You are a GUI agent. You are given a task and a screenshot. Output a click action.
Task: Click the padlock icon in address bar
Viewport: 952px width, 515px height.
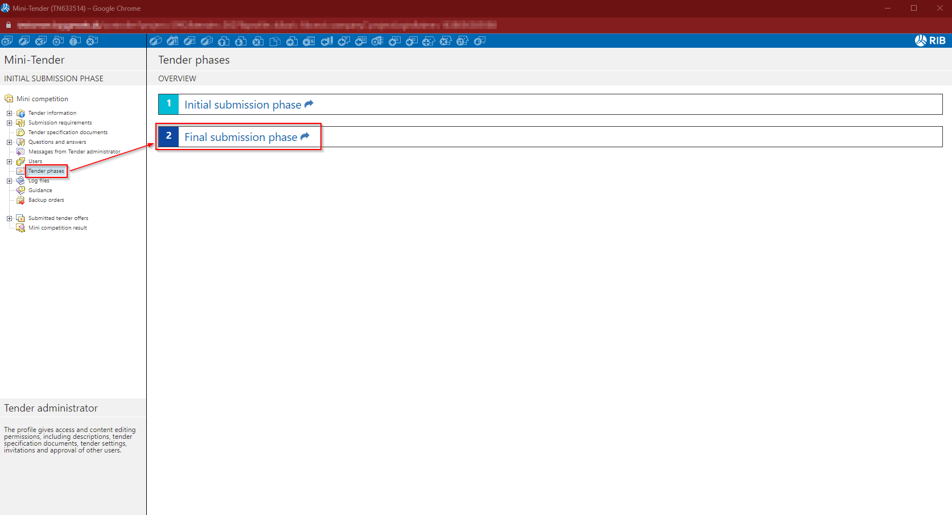click(x=9, y=25)
